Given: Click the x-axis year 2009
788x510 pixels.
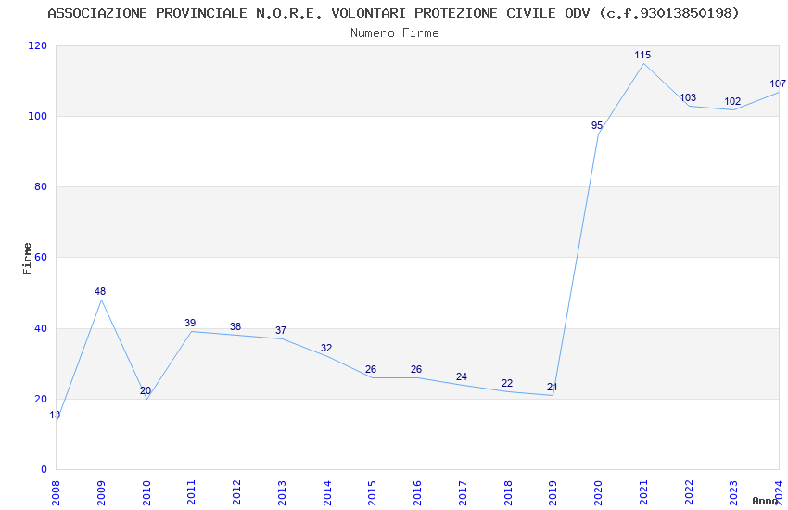Looking at the screenshot, I should [100, 492].
